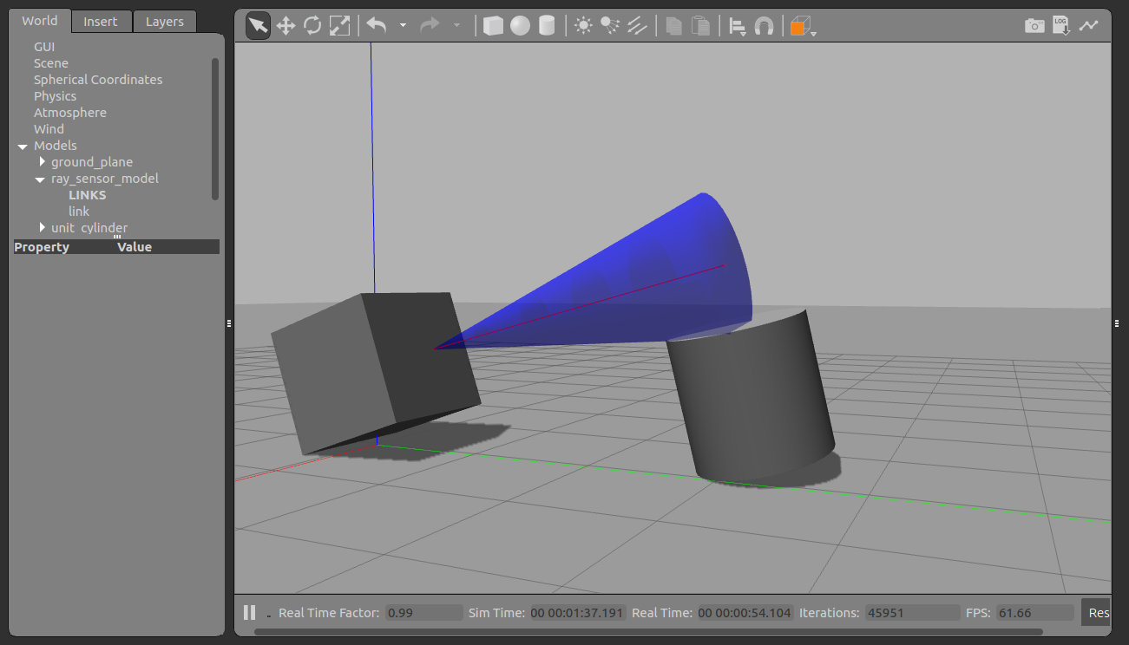Enable the snap tool
The height and width of the screenshot is (645, 1129).
pos(764,25)
